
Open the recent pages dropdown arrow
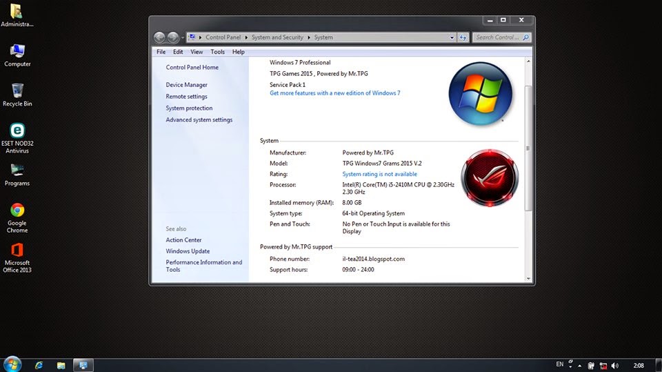click(182, 38)
